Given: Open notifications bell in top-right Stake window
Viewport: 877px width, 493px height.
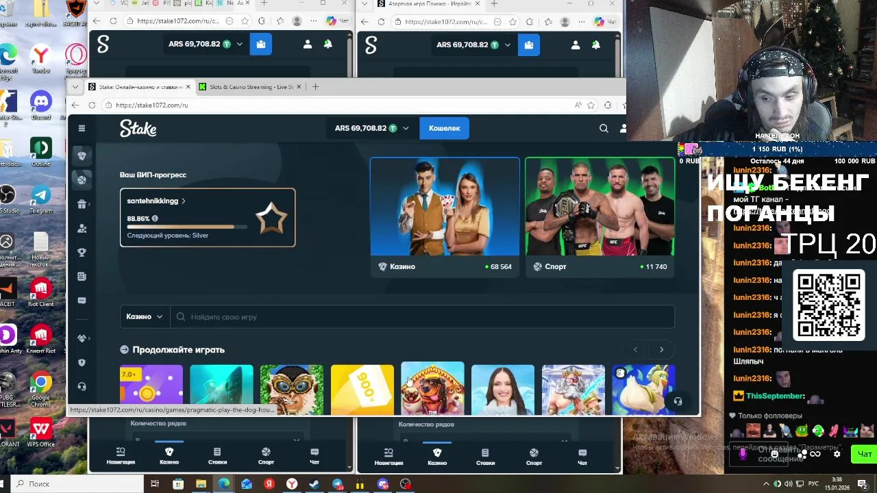Looking at the screenshot, I should tap(595, 45).
